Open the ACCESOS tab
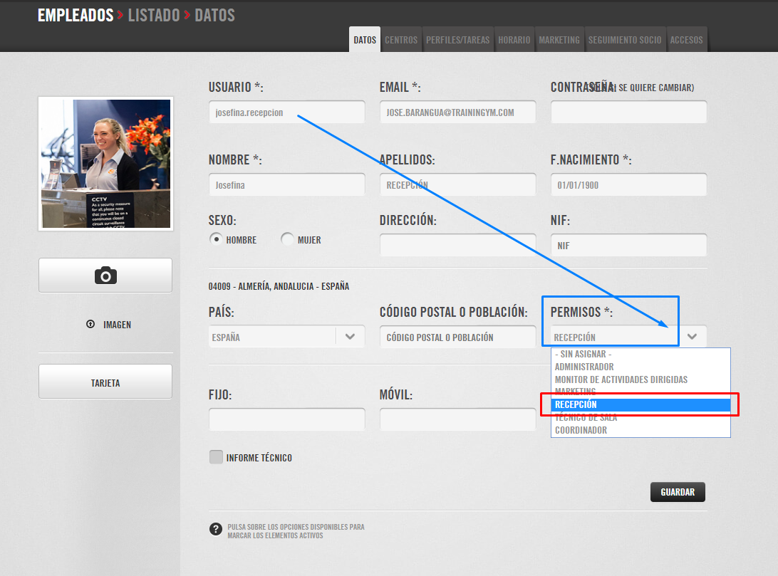Image resolution: width=778 pixels, height=576 pixels. (x=686, y=40)
